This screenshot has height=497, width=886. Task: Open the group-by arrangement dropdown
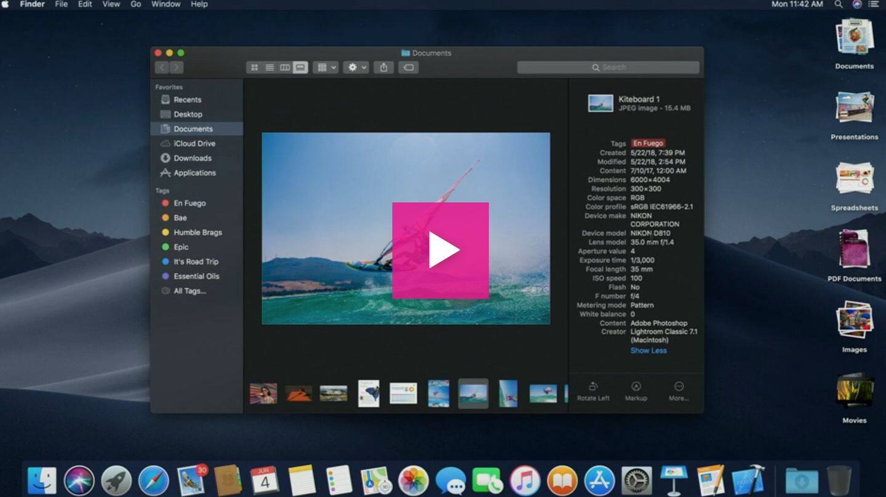point(325,68)
